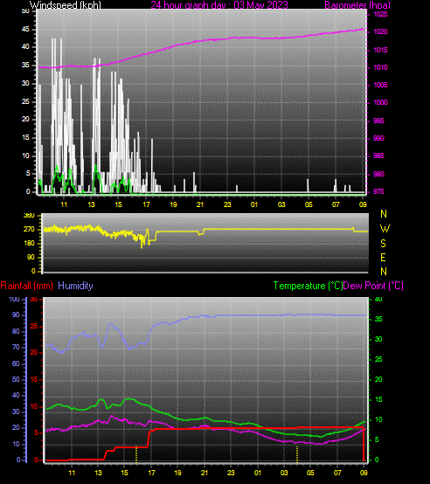430x484 pixels.
Task: Click the yellow dotted marker near hour 04
Action: coord(297,454)
